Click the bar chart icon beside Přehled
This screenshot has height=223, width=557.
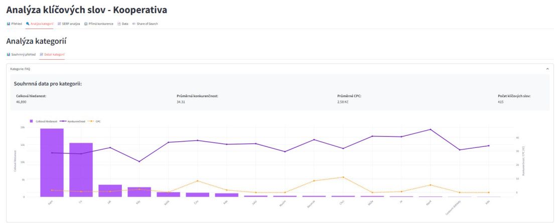click(9, 24)
